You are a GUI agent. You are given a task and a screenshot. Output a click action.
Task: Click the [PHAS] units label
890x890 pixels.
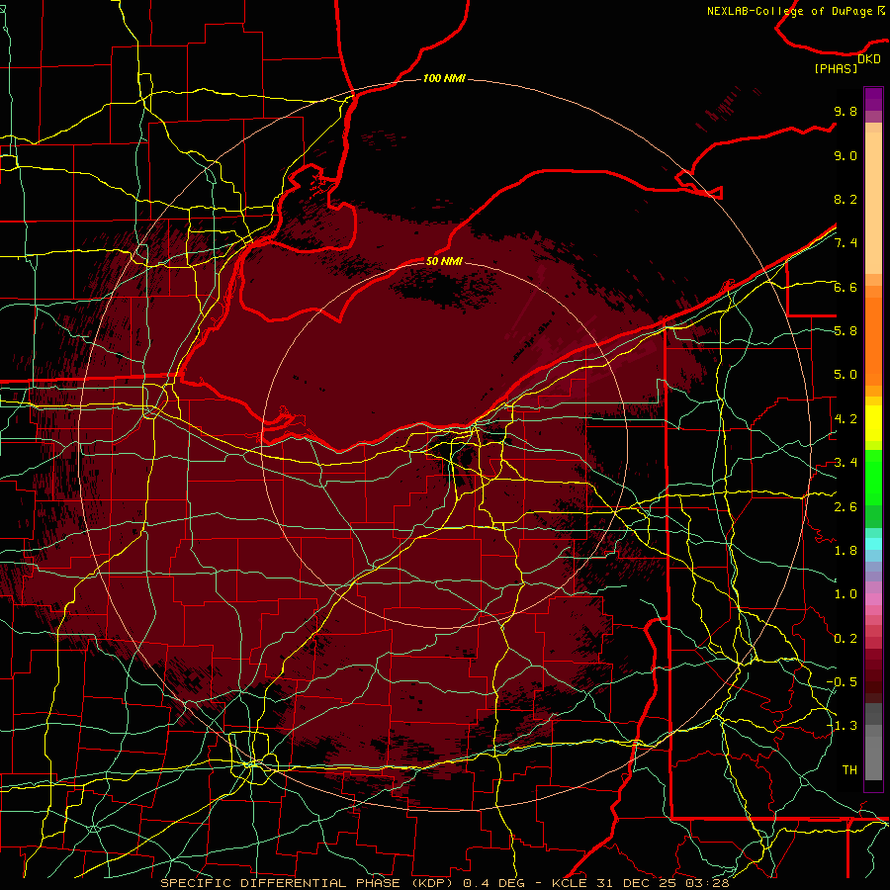tap(836, 68)
